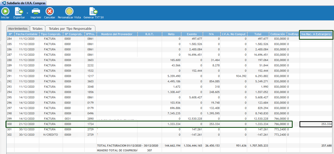The image size is (334, 154).
Task: Click the Cotización column header
Action: click(278, 34)
